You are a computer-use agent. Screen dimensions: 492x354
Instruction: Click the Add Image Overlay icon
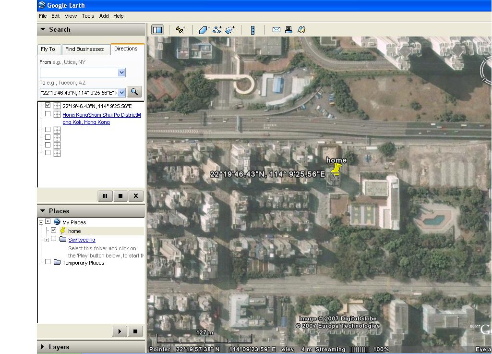pos(230,30)
